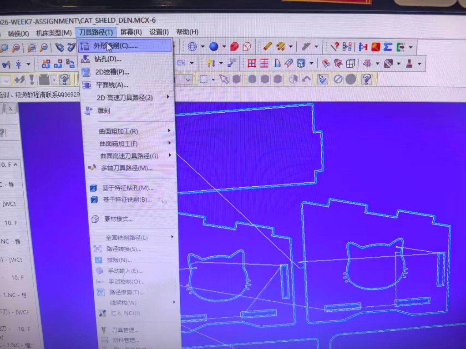Choose 手动输入(E) manual entry
Viewport: 466px width, 349px height.
coord(137,271)
